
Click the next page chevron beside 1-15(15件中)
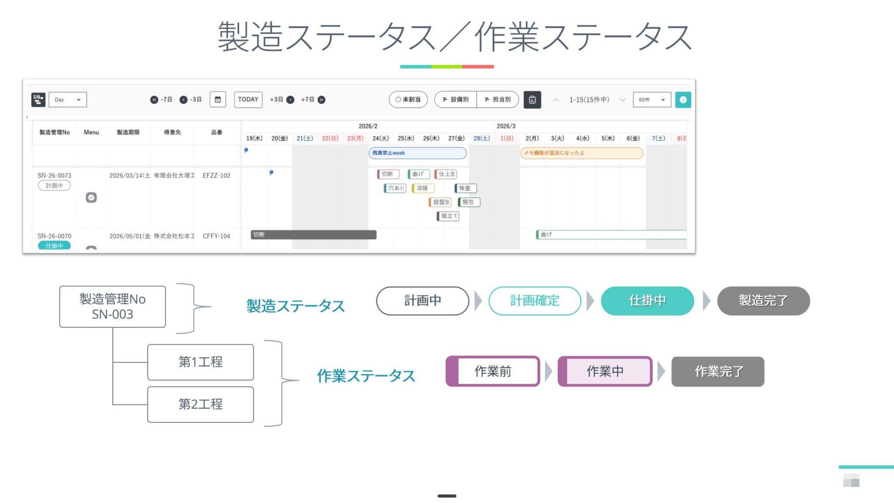(x=622, y=100)
